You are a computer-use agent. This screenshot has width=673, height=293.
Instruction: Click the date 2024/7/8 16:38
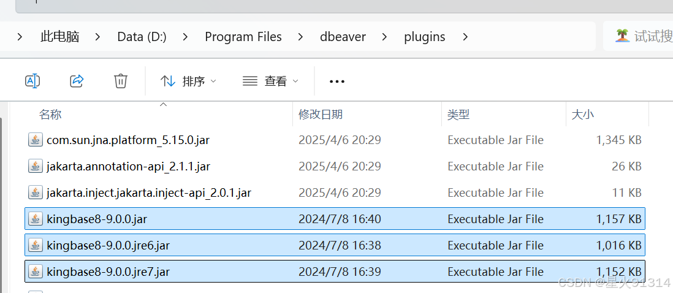[x=340, y=245]
